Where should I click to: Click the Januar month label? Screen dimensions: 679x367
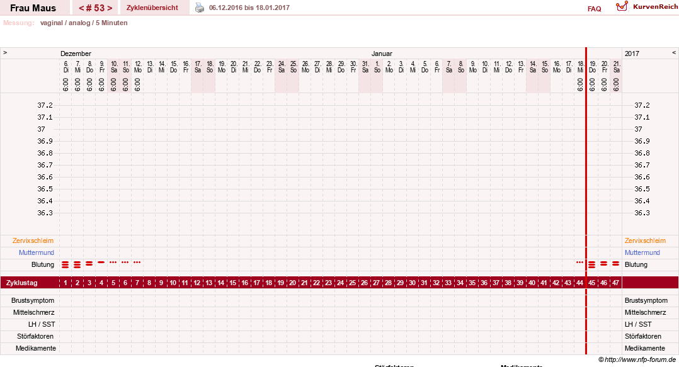coord(382,54)
